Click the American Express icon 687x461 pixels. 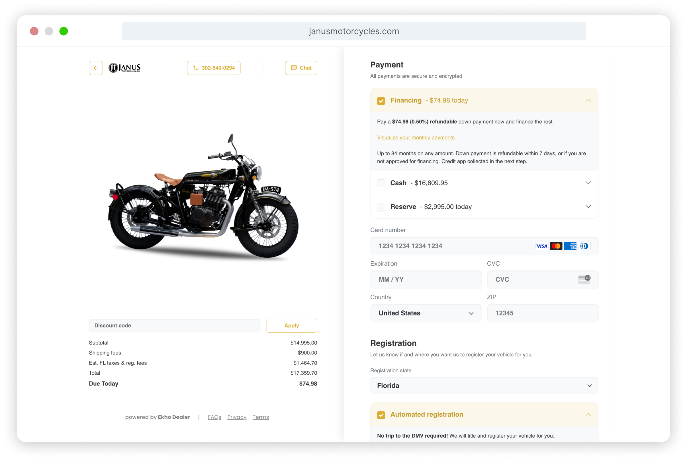point(570,246)
